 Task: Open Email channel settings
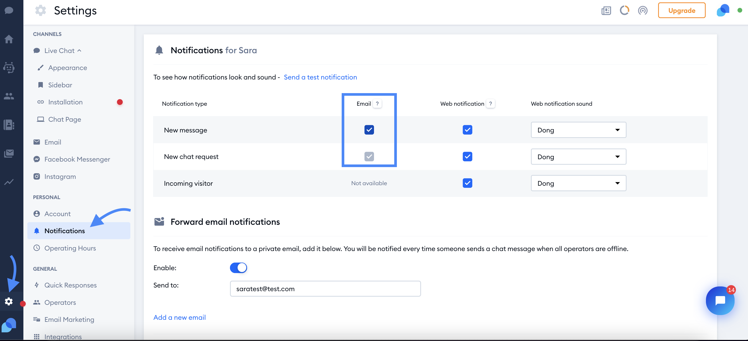(53, 142)
